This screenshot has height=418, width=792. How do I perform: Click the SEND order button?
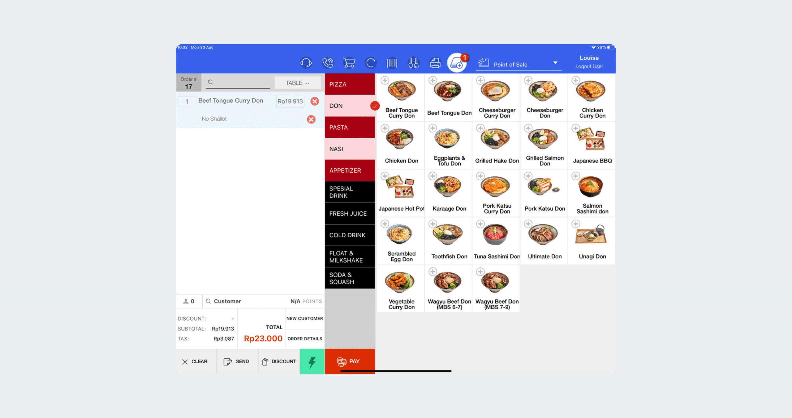coord(236,361)
